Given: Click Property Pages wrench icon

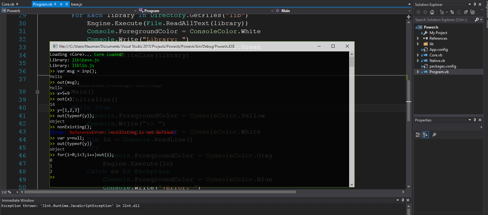Looking at the screenshot, I should click(434, 135).
